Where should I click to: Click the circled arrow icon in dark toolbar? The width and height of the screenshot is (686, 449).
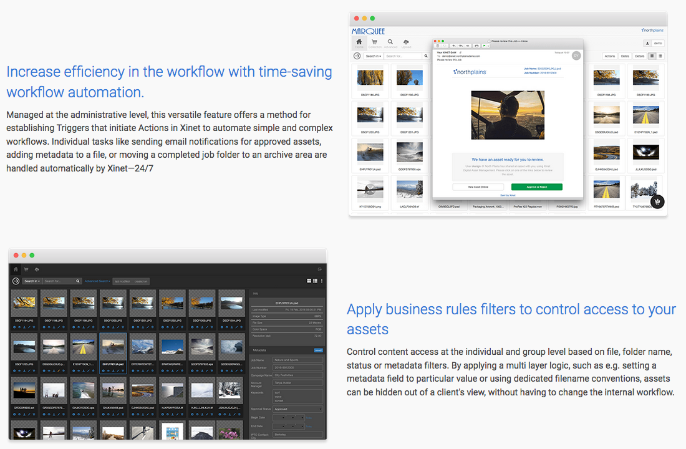pyautogui.click(x=16, y=281)
